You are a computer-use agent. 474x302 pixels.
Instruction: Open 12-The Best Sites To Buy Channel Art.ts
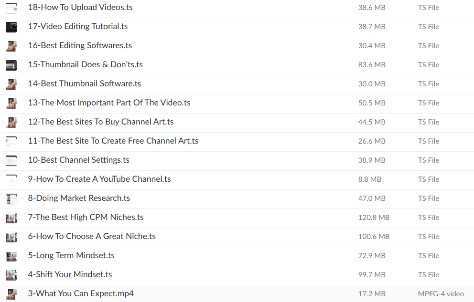(x=101, y=122)
